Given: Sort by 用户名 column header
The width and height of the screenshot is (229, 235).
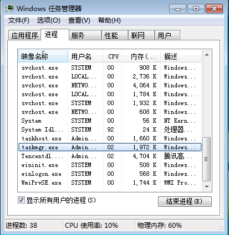Looking at the screenshot, I should tap(85, 56).
